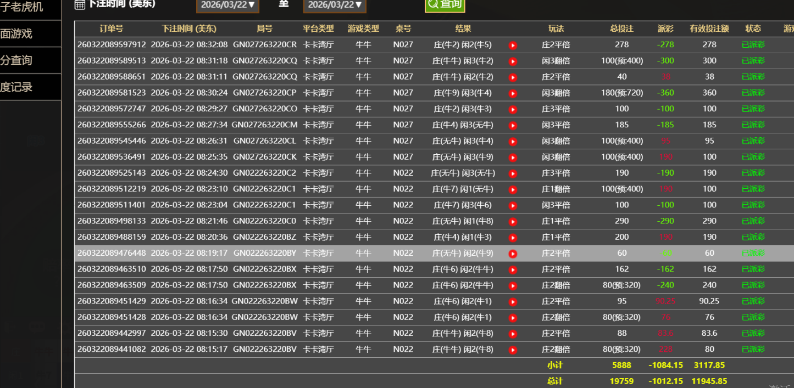This screenshot has width=794, height=388.
Task: Click the calendar icon beside bet time
Action: (x=80, y=4)
